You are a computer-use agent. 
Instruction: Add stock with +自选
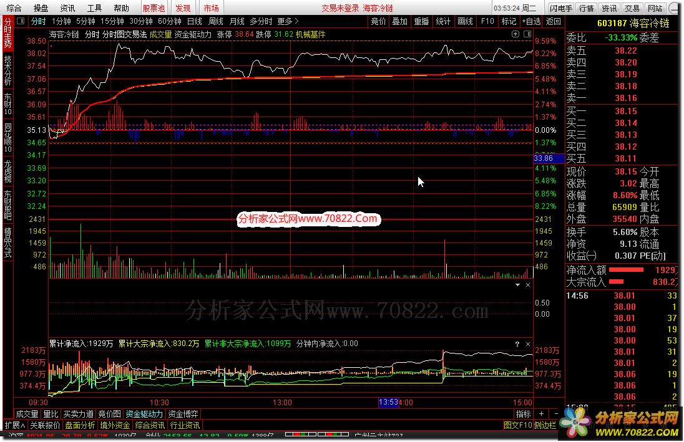pyautogui.click(x=531, y=21)
